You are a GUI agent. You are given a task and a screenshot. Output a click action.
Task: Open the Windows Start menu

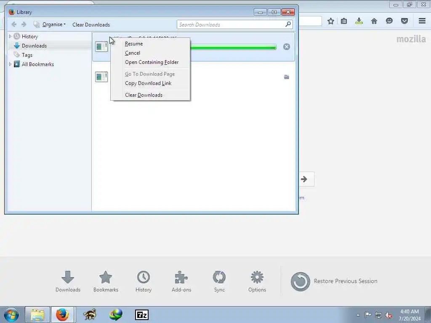11,315
